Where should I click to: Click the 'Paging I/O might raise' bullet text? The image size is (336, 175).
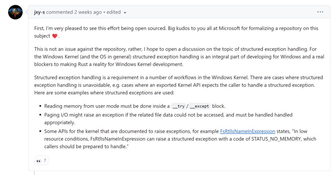pyautogui.click(x=168, y=119)
